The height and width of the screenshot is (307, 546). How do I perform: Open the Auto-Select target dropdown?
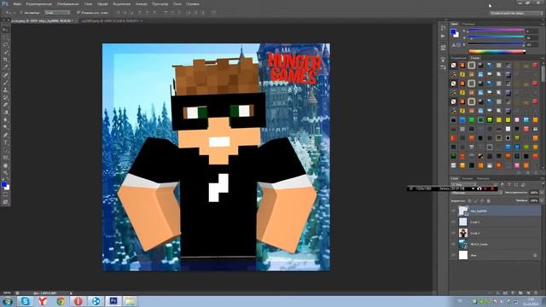(57, 13)
